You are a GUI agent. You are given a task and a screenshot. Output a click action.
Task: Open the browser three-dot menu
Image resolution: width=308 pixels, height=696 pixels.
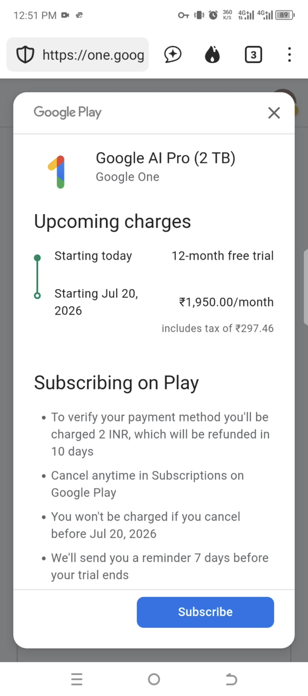pyautogui.click(x=289, y=54)
